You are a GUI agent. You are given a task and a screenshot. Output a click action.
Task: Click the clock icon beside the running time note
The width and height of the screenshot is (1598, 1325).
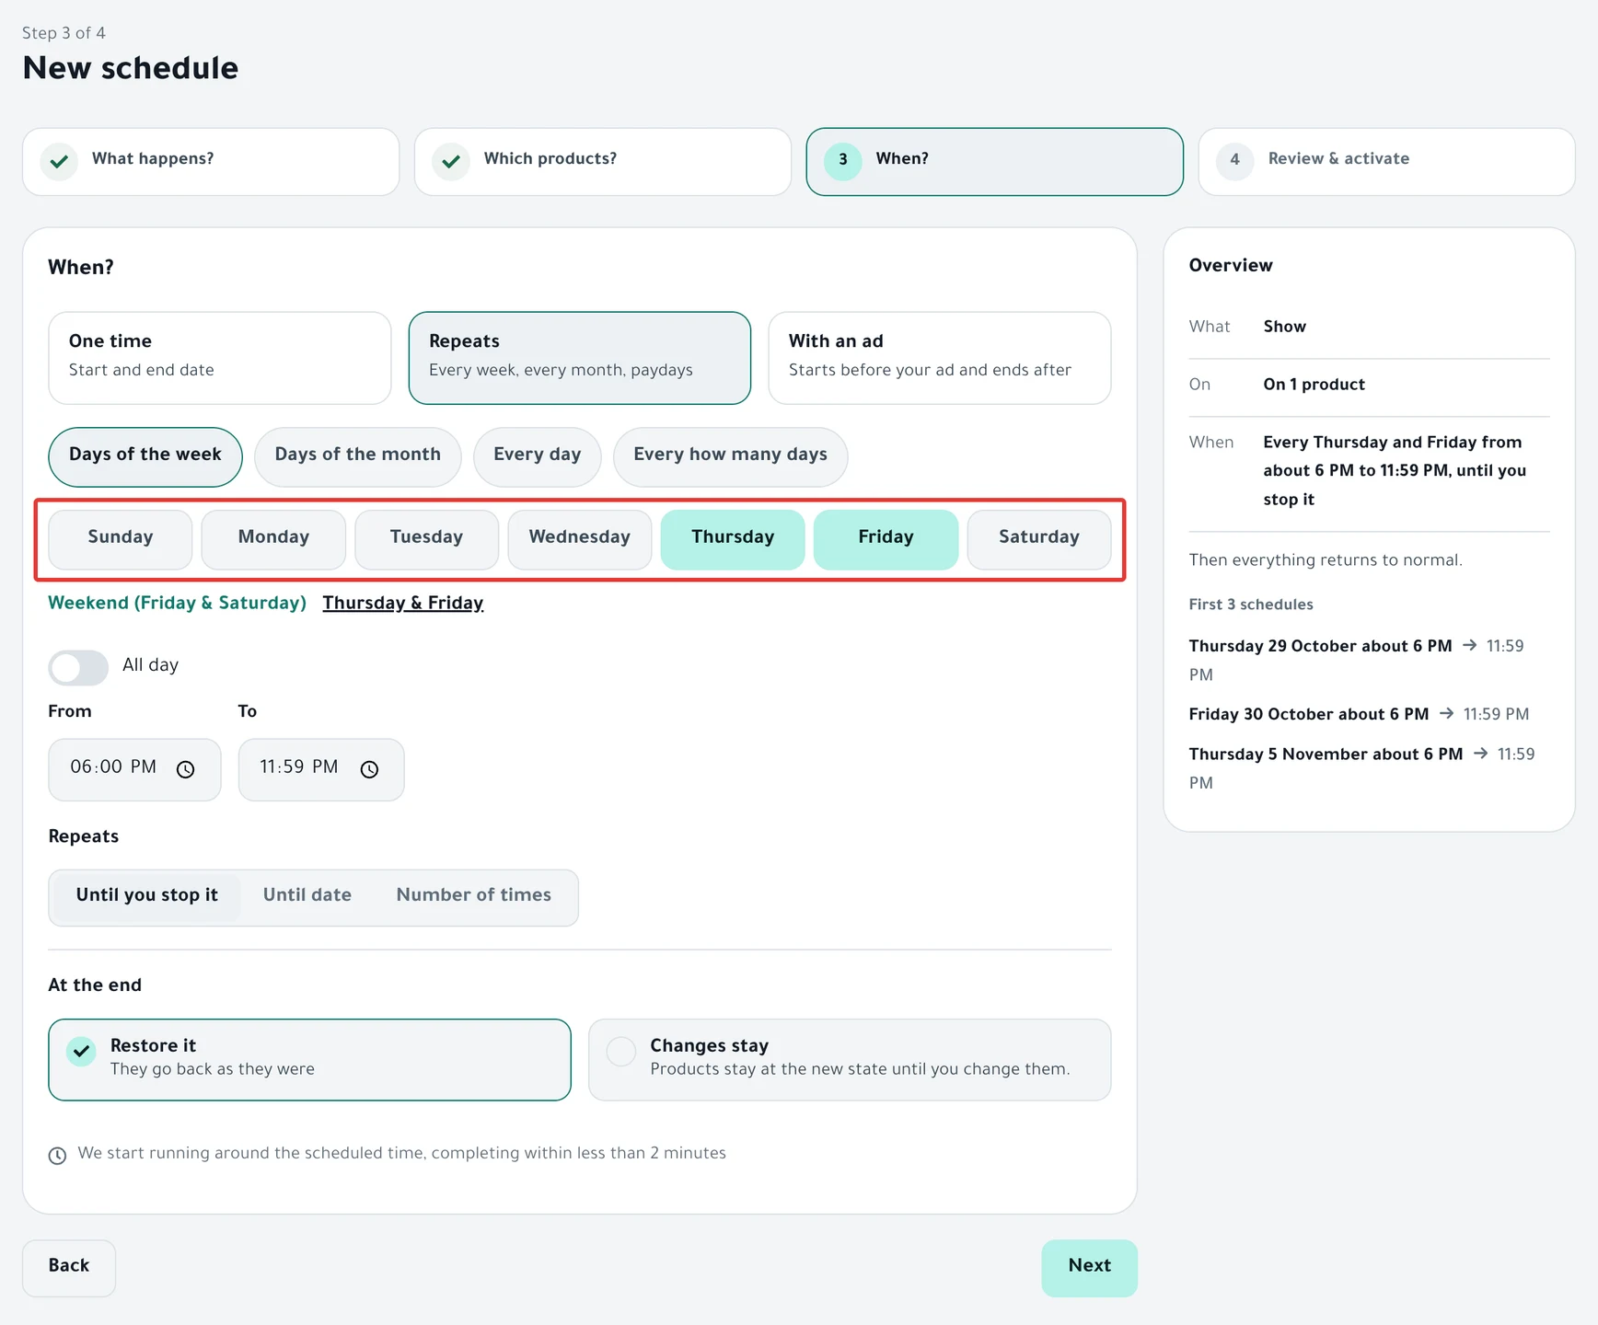(x=57, y=1156)
